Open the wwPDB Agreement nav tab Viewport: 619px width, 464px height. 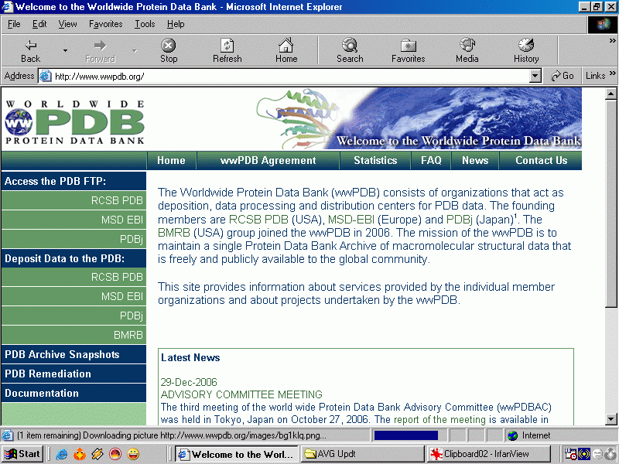pyautogui.click(x=268, y=160)
